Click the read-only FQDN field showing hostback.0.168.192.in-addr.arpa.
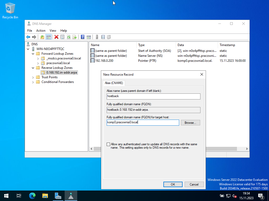 click(x=153, y=110)
